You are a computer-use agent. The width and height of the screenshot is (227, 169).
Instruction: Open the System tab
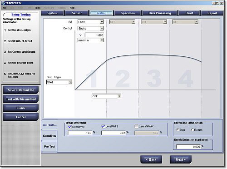pos(52,13)
